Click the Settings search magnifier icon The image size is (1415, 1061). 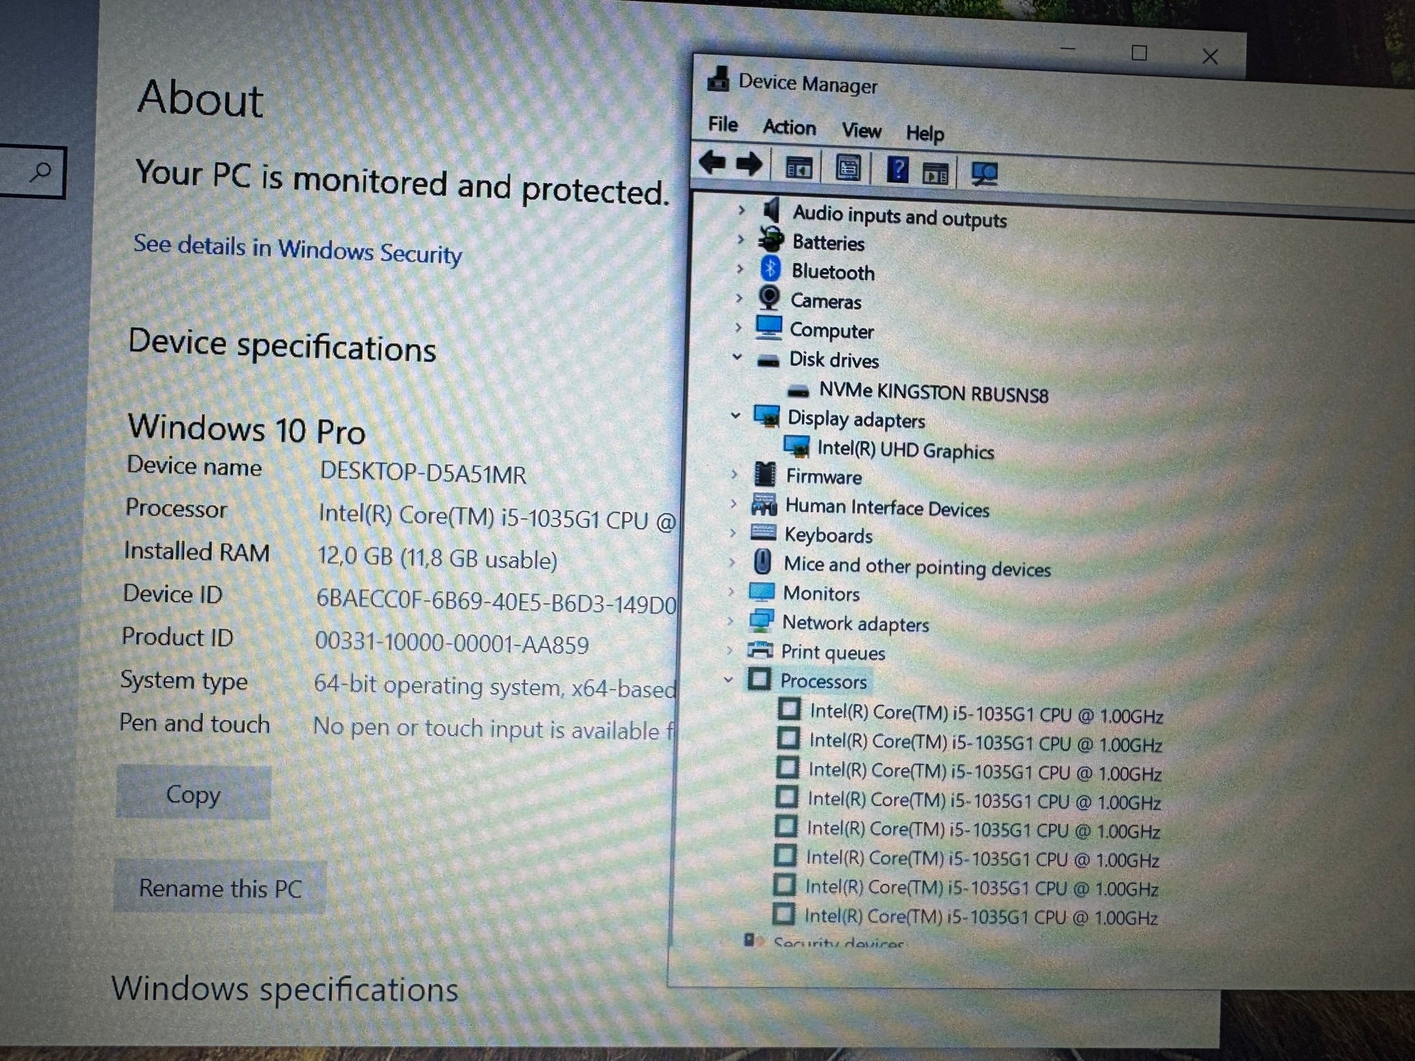pos(41,171)
